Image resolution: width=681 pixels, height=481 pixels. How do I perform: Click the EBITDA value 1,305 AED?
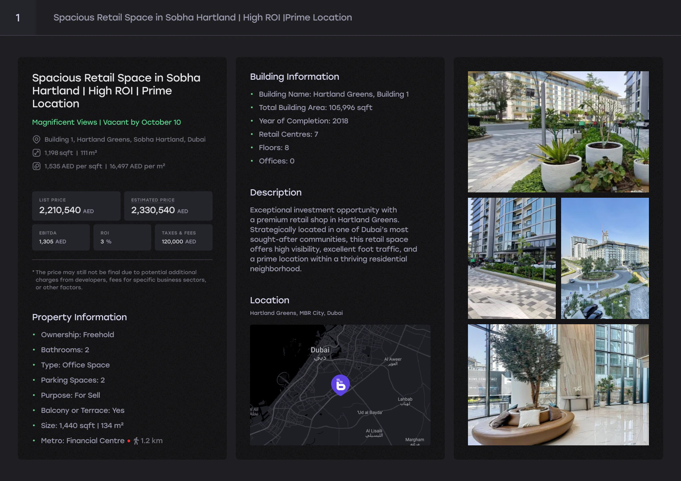point(53,241)
